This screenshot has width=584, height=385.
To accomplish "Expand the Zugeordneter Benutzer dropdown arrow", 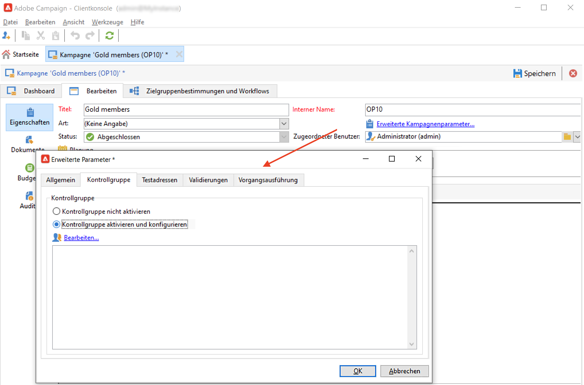I will point(577,137).
